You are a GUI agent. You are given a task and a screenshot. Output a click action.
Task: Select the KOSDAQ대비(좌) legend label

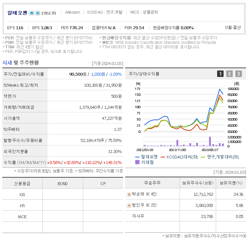pos(182,157)
